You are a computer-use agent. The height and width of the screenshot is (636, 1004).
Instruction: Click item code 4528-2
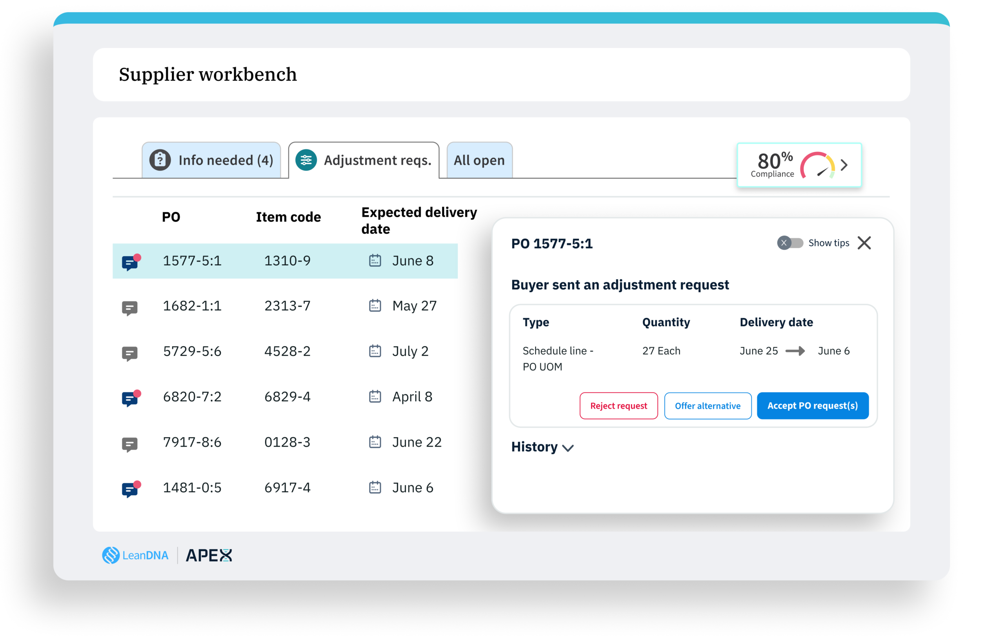[287, 351]
